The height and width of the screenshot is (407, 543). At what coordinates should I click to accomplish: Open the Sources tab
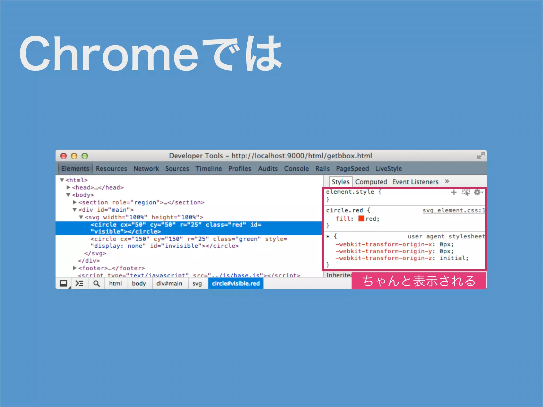(x=177, y=169)
